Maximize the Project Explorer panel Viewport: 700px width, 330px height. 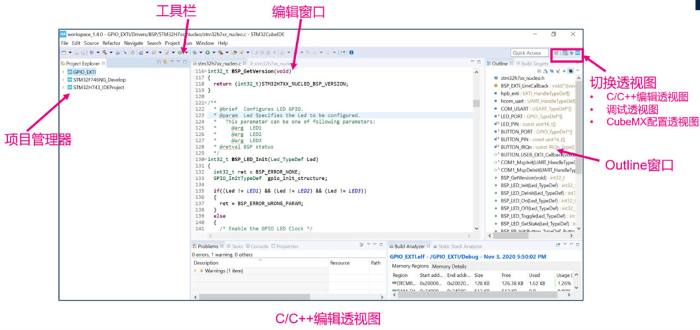tap(184, 61)
